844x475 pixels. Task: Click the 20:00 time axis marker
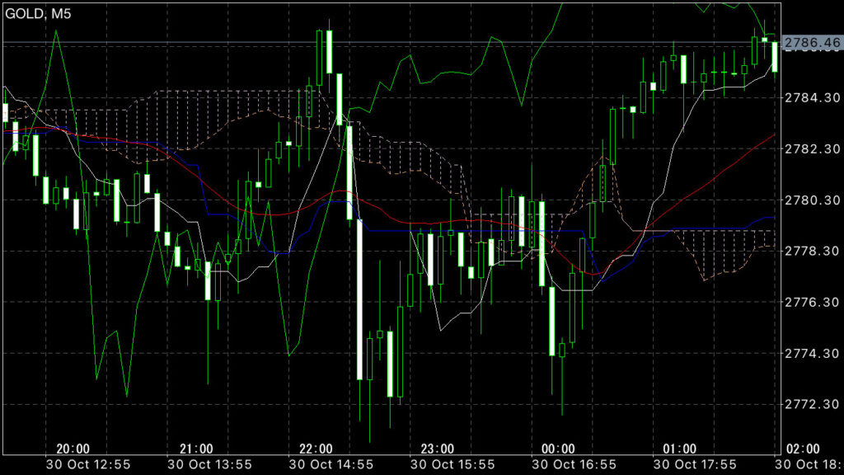point(73,449)
